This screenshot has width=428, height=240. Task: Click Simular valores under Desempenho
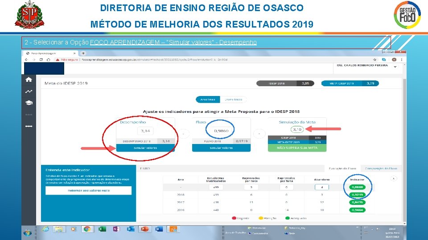tap(145, 148)
